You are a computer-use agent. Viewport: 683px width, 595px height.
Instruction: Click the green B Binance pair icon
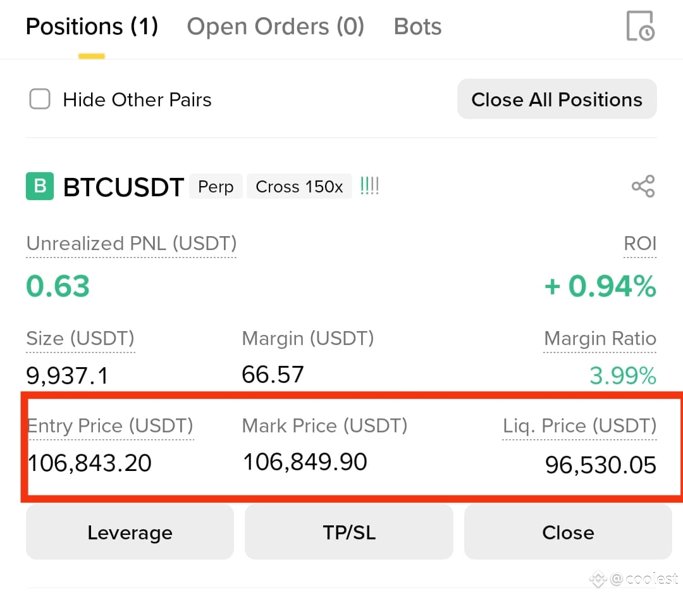point(39,186)
